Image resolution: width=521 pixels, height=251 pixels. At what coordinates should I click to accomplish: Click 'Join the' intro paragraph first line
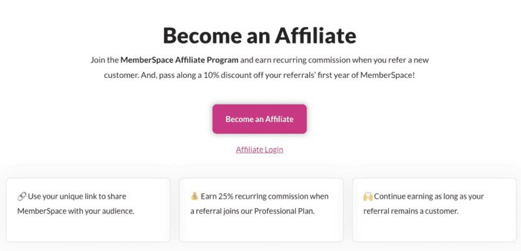(x=260, y=60)
